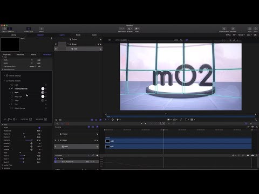Switch to the Audio tab

pos(94,35)
